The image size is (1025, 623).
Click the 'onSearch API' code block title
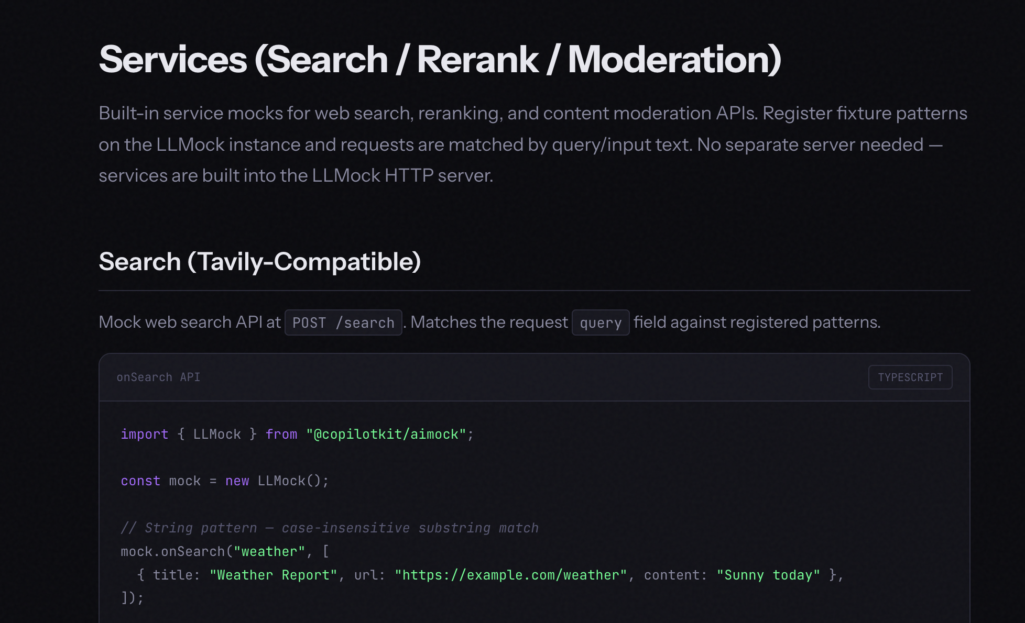[x=158, y=377]
